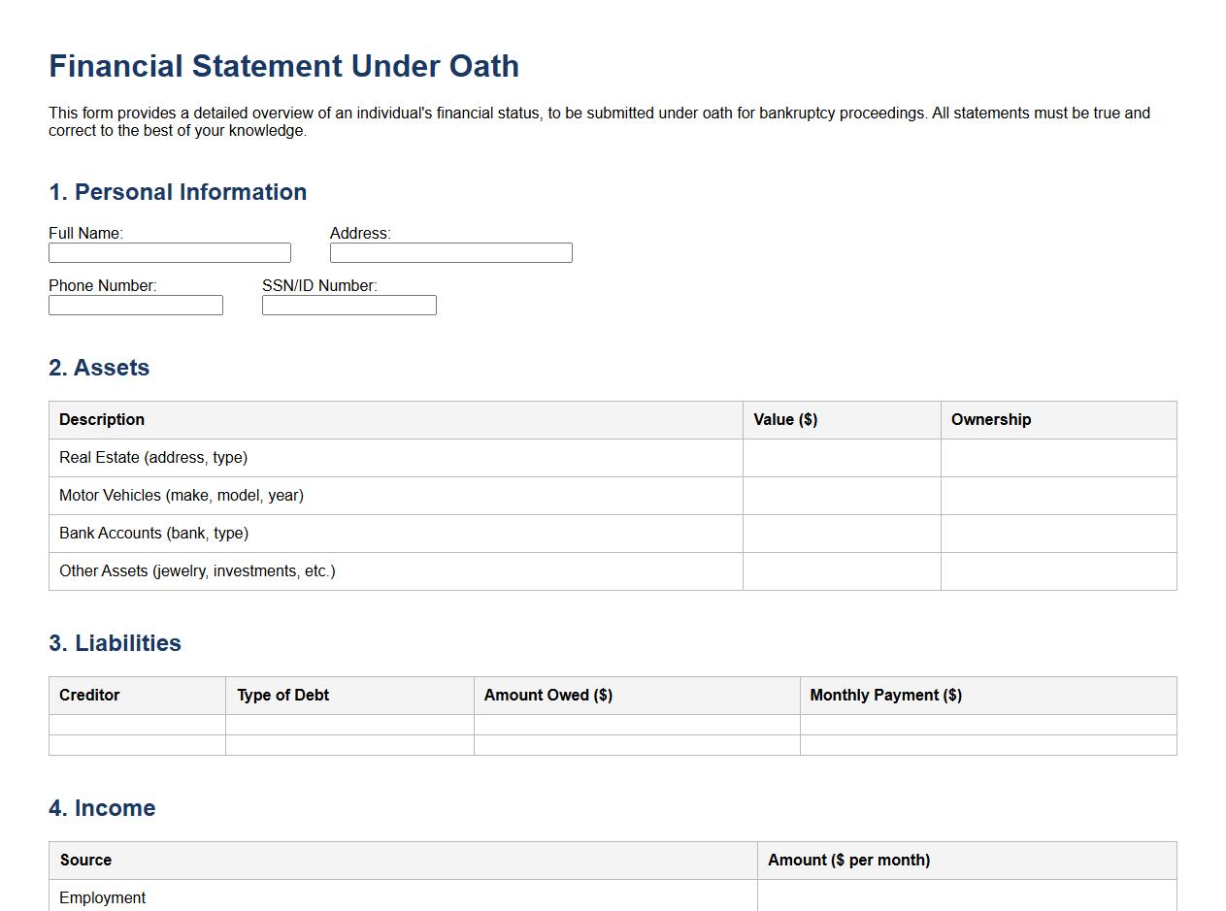
Task: Click the first Monthly Payment cell
Action: point(987,724)
